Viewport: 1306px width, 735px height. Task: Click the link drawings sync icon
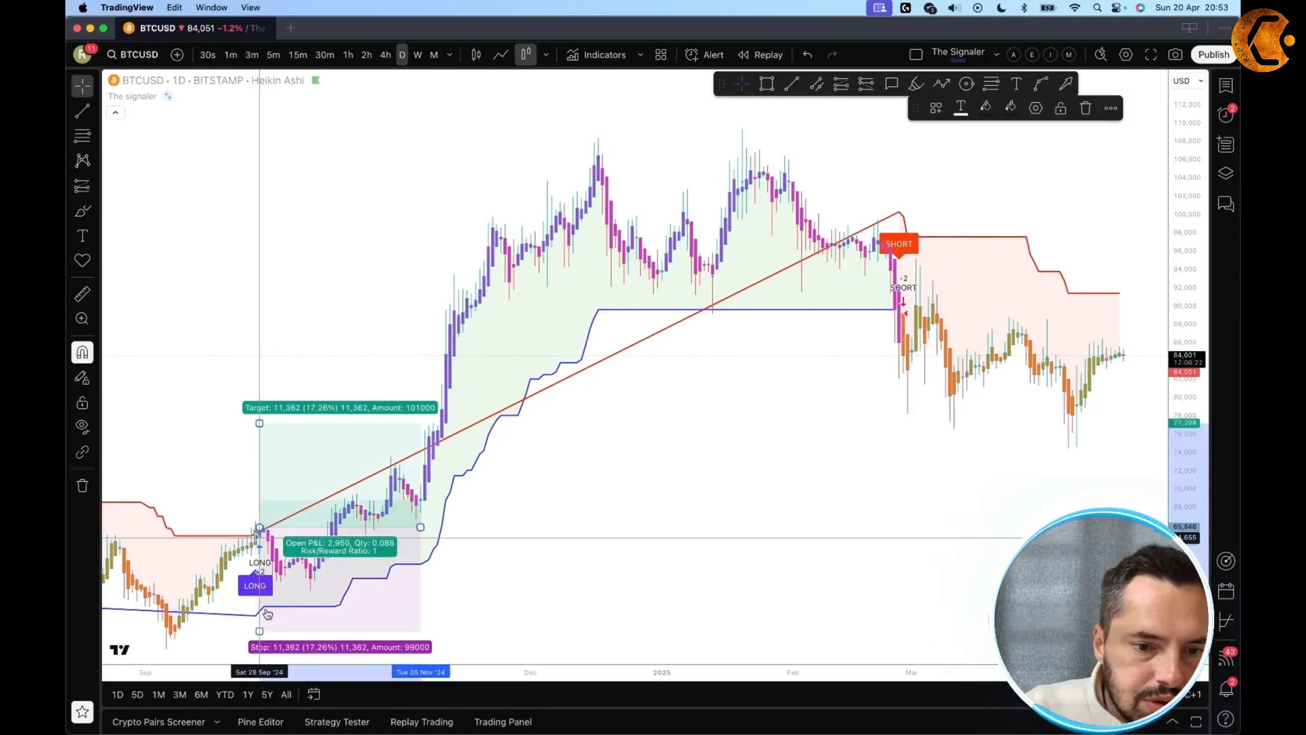coord(82,453)
